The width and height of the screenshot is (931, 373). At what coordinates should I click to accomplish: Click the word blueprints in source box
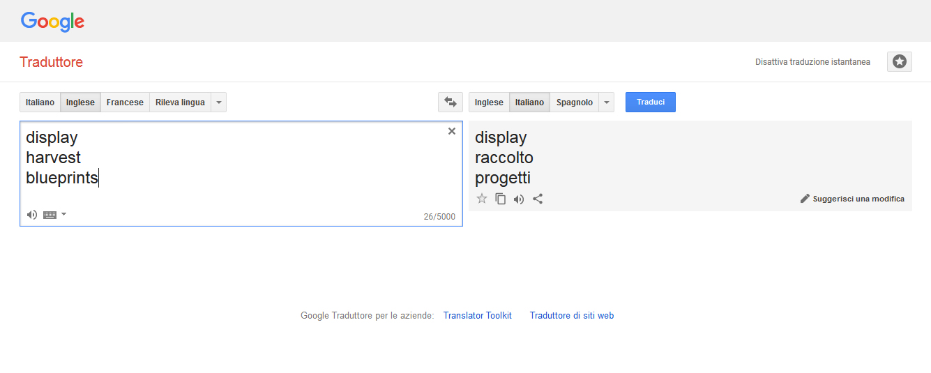(62, 178)
